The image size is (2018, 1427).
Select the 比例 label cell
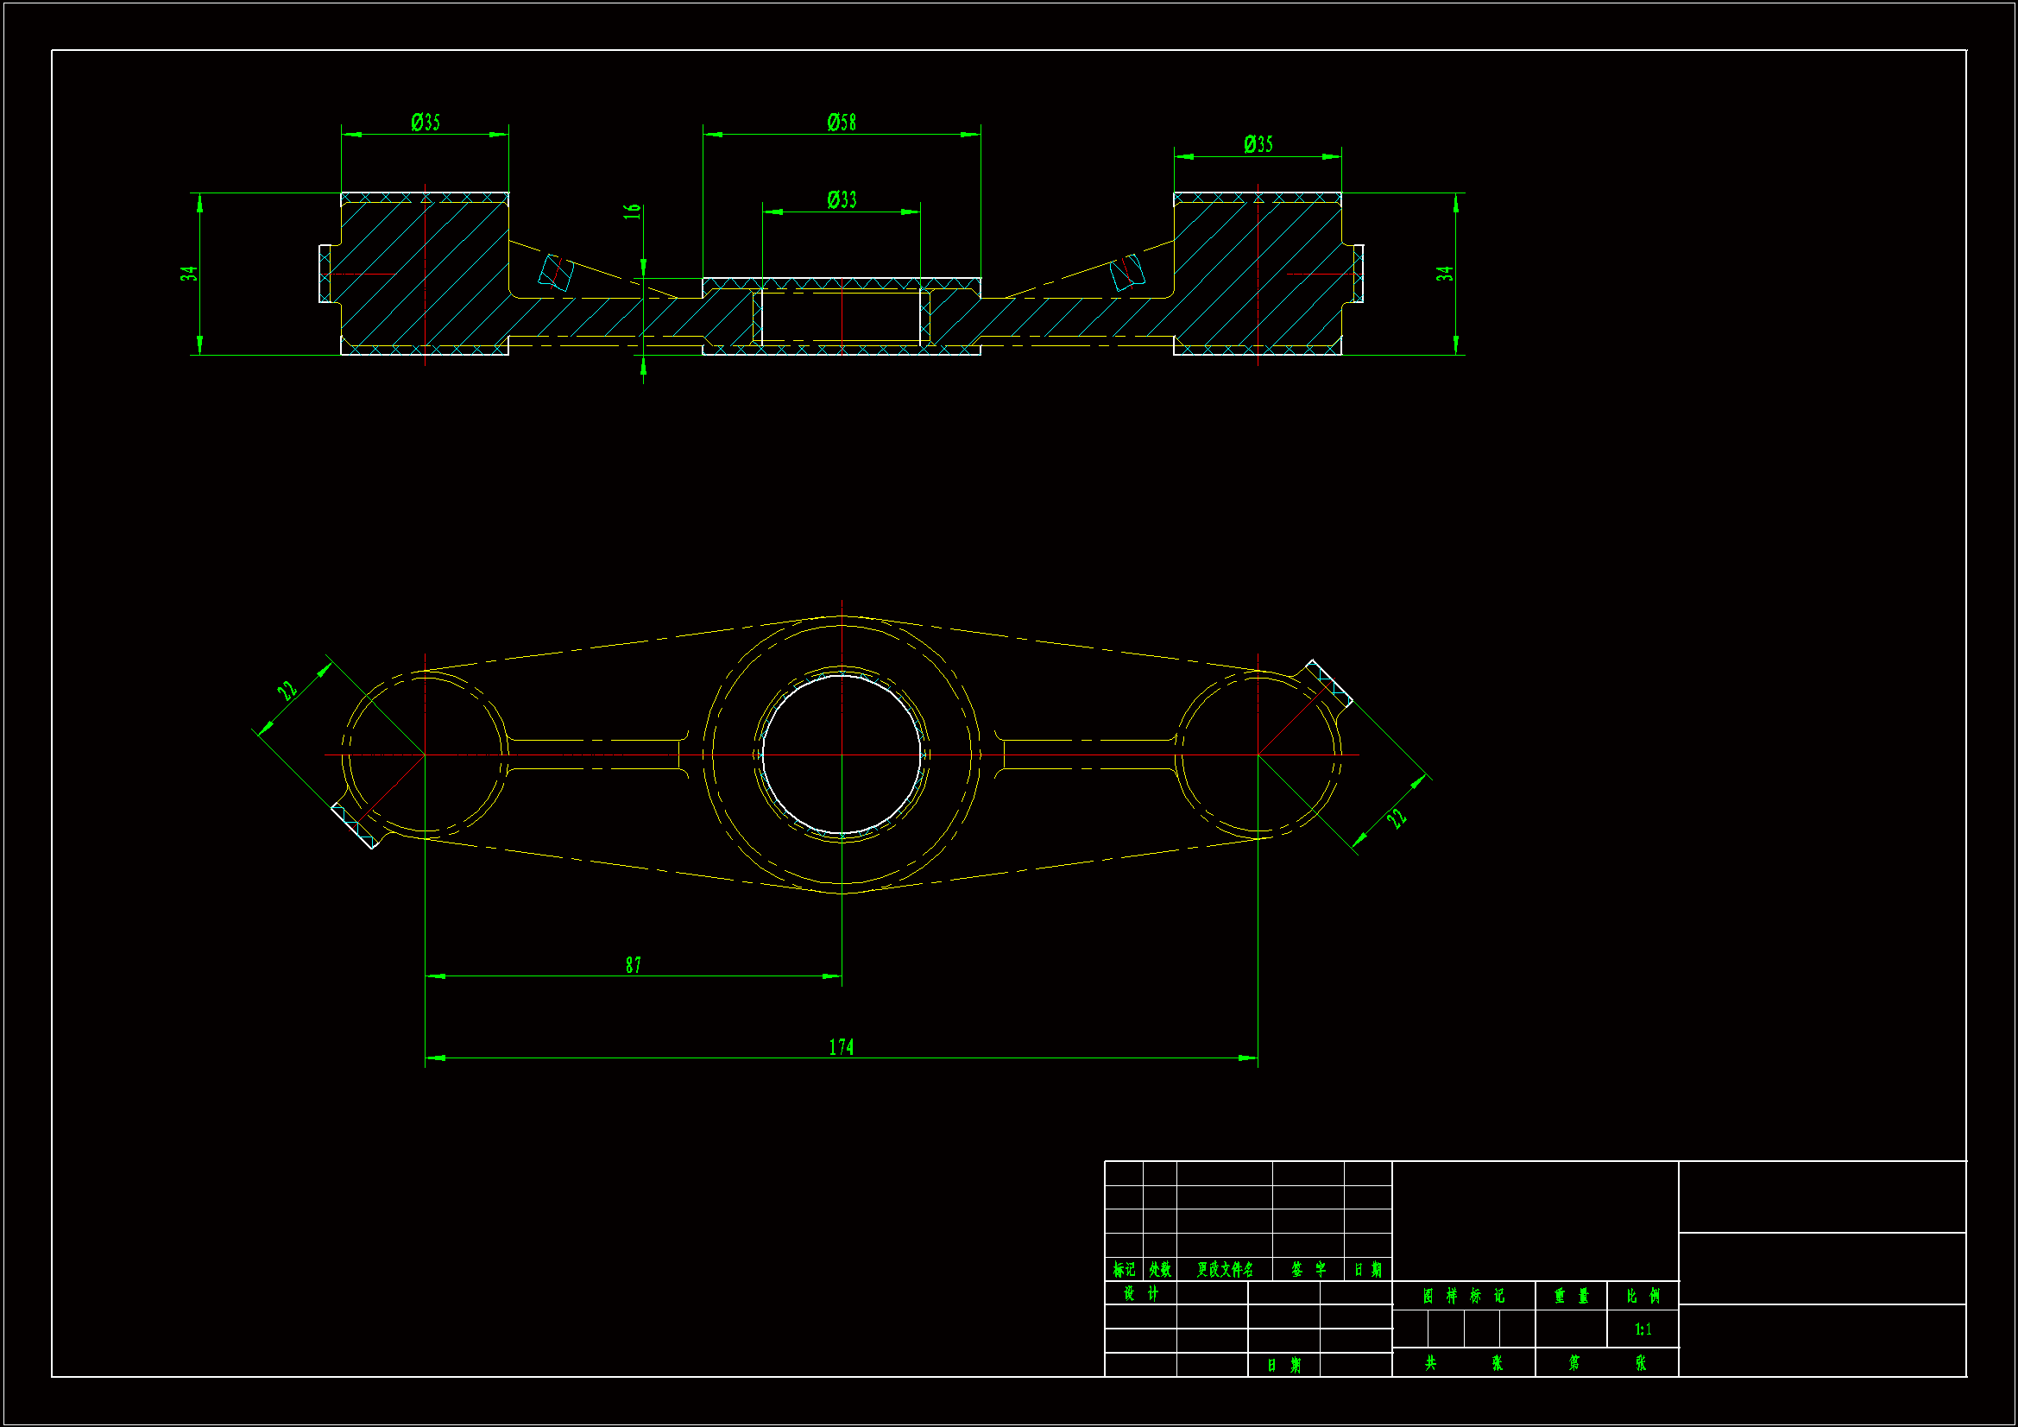(x=1643, y=1296)
